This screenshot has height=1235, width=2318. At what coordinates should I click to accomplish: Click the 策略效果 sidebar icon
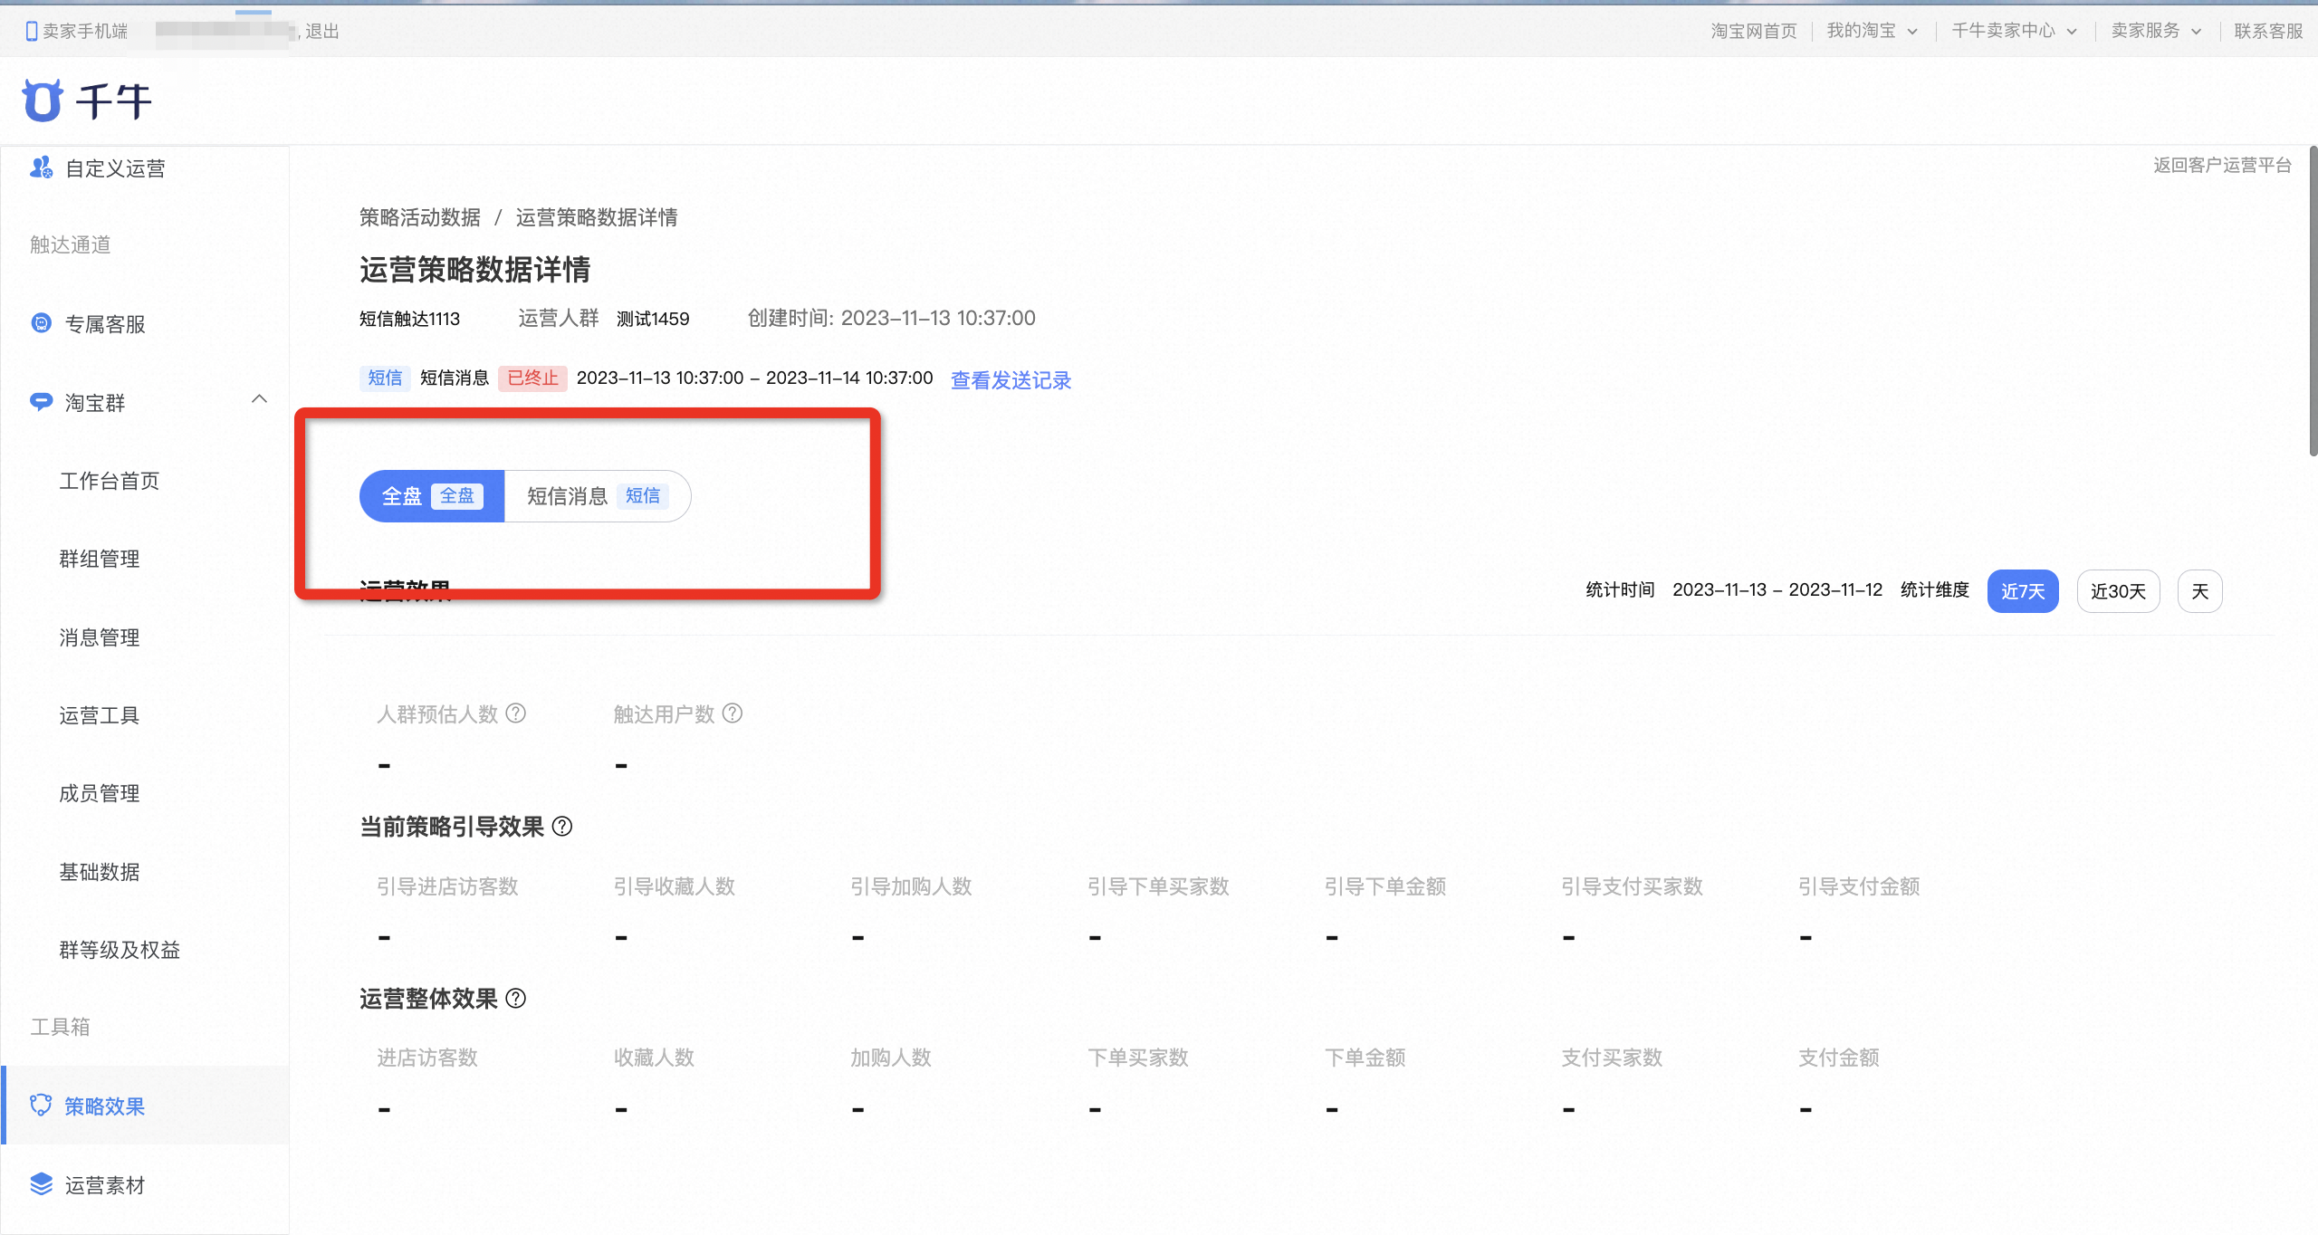[x=41, y=1106]
